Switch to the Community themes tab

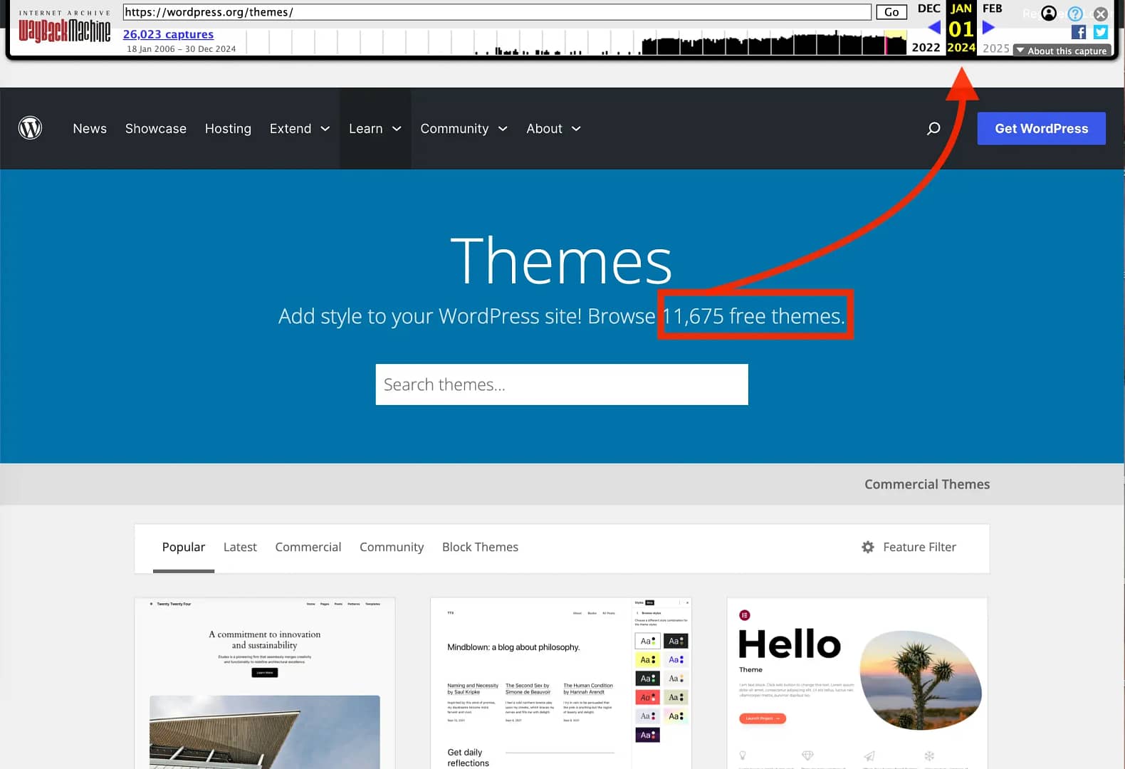point(392,547)
